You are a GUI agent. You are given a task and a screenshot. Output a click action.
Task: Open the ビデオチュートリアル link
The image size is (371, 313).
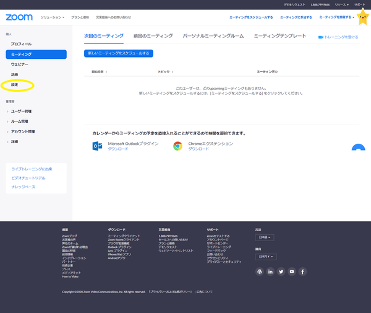[x=28, y=178]
